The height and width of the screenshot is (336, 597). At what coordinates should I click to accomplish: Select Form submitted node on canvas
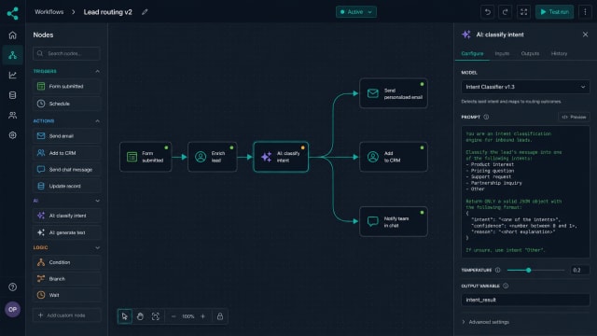tap(146, 157)
